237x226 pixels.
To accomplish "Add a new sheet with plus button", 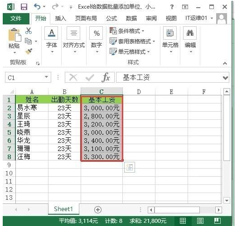I will (98, 210).
